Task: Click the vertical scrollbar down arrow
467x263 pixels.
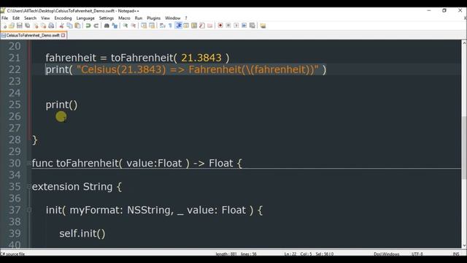Action: pos(464,245)
